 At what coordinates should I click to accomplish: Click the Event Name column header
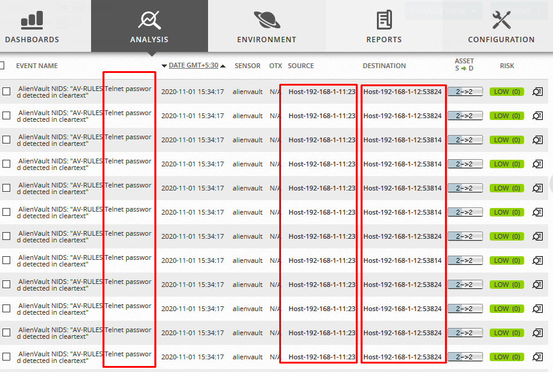coord(37,66)
